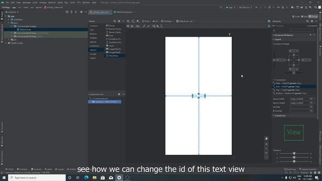Expand the manifests folder in project tree

(9, 20)
